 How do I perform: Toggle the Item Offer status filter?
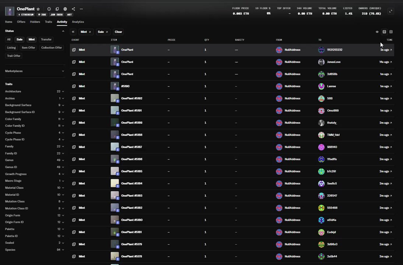coord(28,48)
